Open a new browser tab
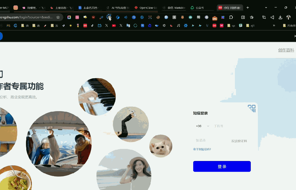Image resolution: width=296 pixels, height=190 pixels. click(248, 8)
